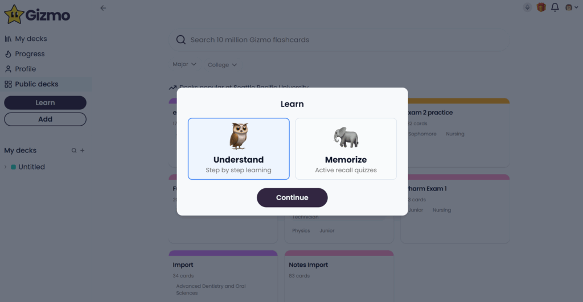Click the Gizmo star logo
The image size is (583, 302).
click(14, 15)
